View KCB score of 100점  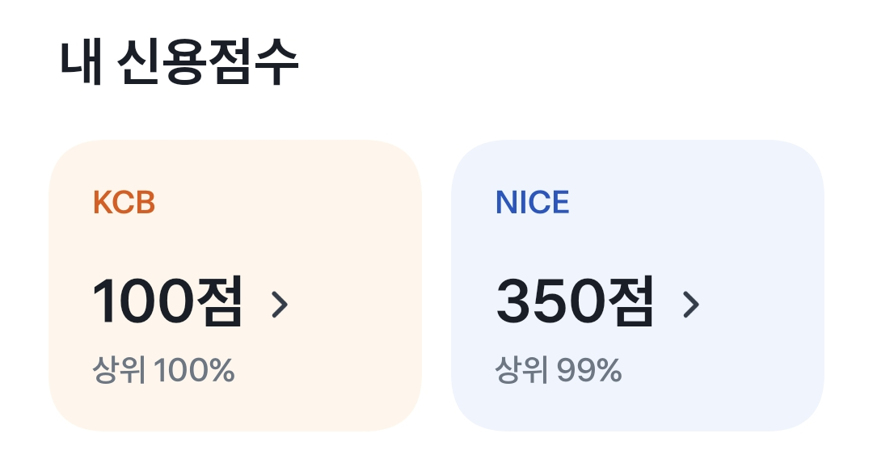[167, 302]
